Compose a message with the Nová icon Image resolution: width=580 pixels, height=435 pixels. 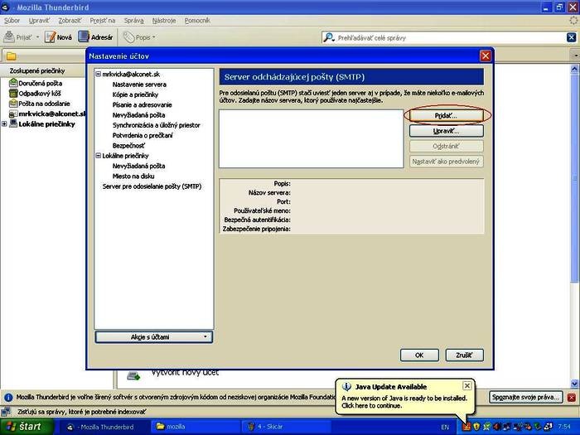coord(50,37)
